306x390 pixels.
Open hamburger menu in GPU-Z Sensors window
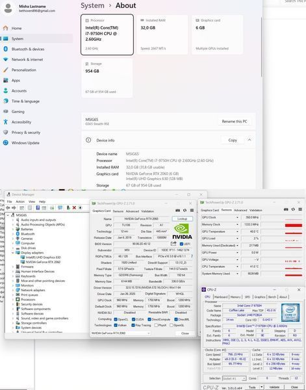pyautogui.click(x=300, y=209)
